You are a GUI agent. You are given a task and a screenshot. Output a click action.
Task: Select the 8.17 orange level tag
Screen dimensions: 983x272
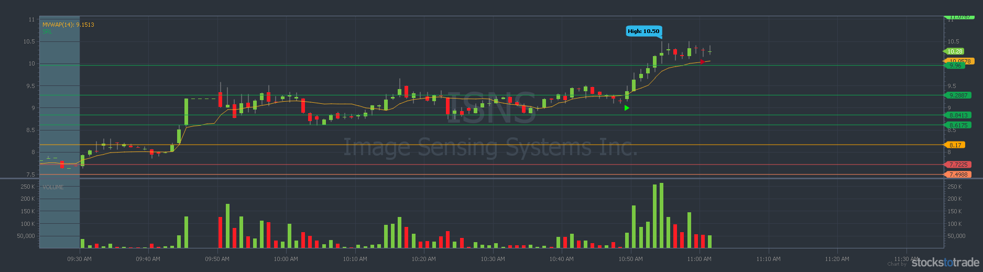[x=954, y=145]
